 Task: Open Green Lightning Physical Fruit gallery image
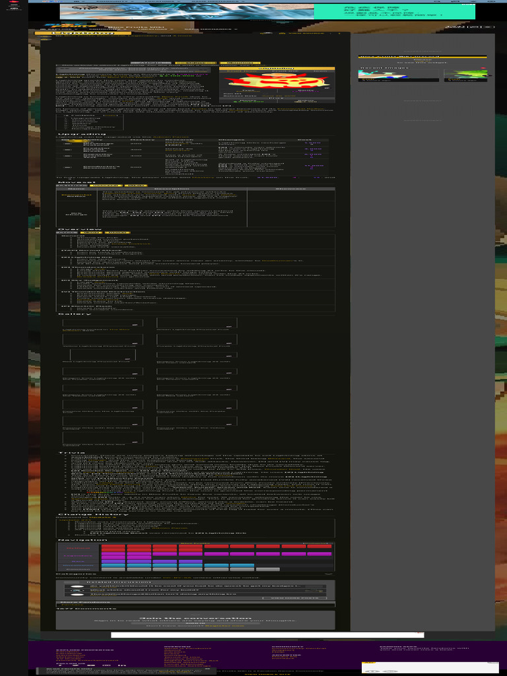tap(197, 323)
